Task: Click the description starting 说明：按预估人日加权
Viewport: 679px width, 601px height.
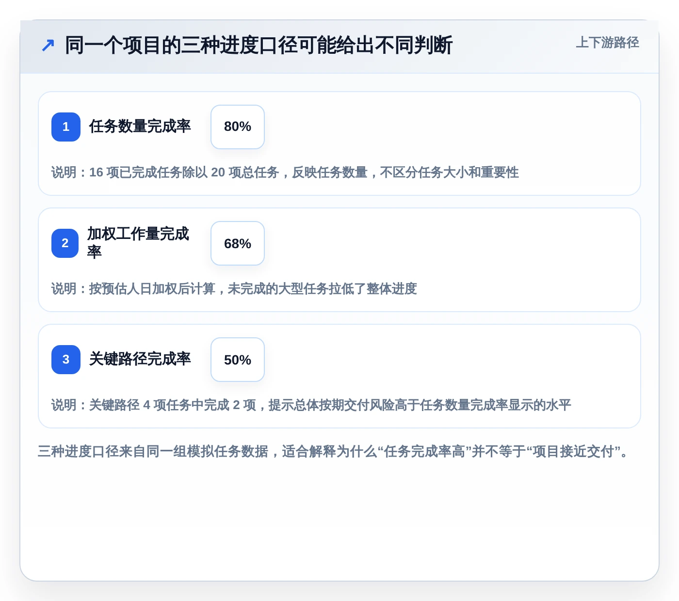Action: (234, 289)
